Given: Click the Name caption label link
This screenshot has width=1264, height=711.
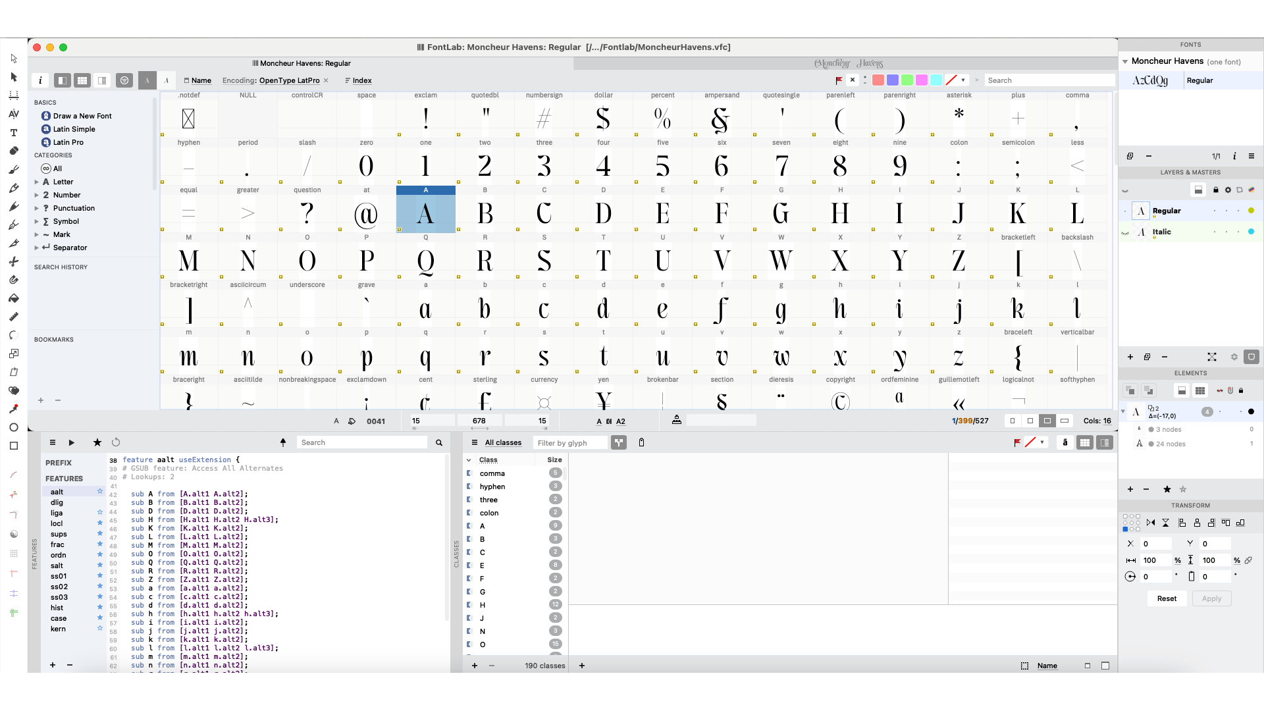Looking at the screenshot, I should [201, 80].
